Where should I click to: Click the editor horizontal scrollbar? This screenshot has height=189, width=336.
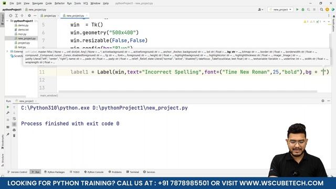point(188,91)
